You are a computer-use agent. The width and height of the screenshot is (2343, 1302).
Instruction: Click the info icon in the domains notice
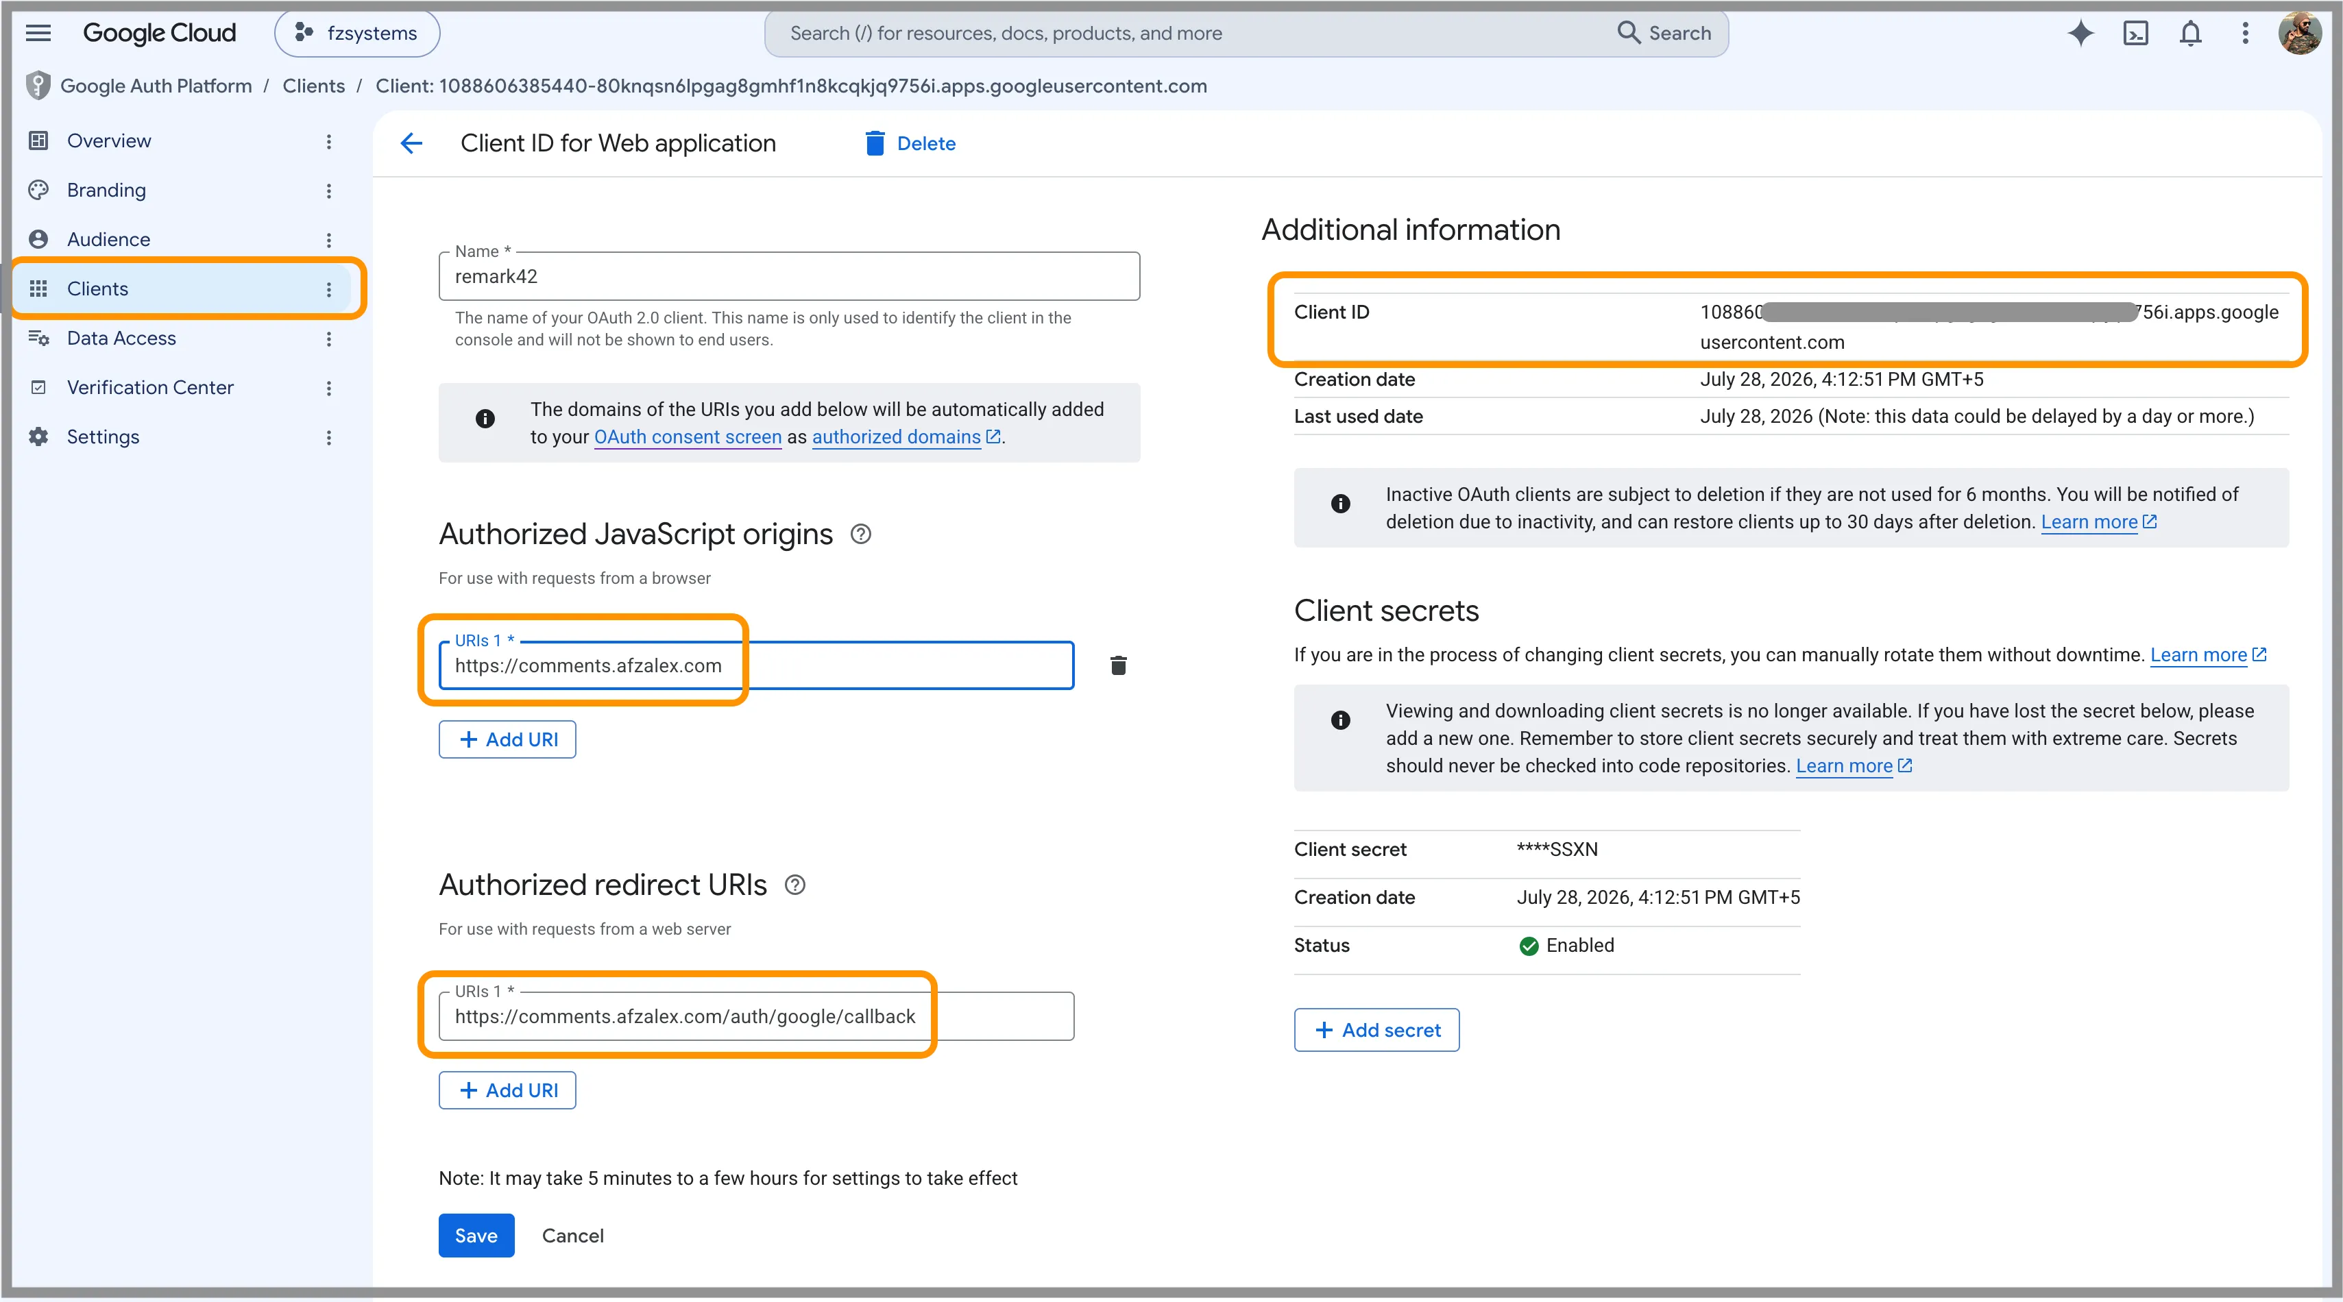coord(486,418)
